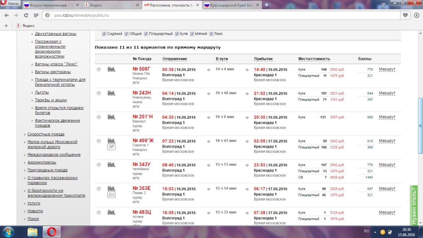Open the Opera Меню dropdown
The width and height of the screenshot is (423, 238).
pos(10,4)
